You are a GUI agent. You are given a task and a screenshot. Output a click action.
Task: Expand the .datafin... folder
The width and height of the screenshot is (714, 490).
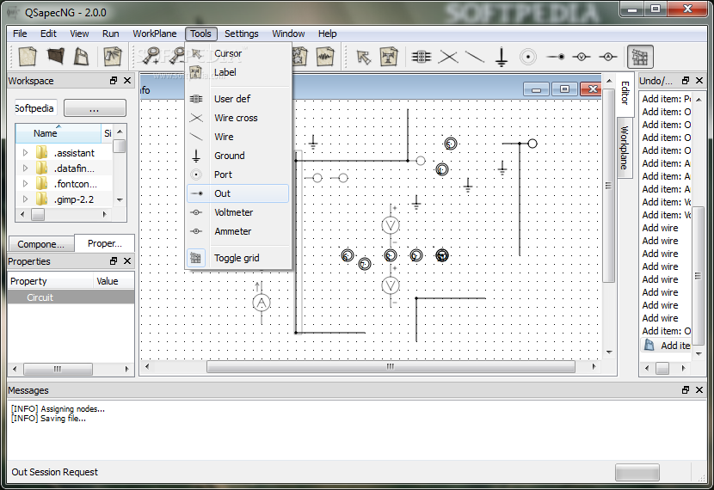coord(26,168)
